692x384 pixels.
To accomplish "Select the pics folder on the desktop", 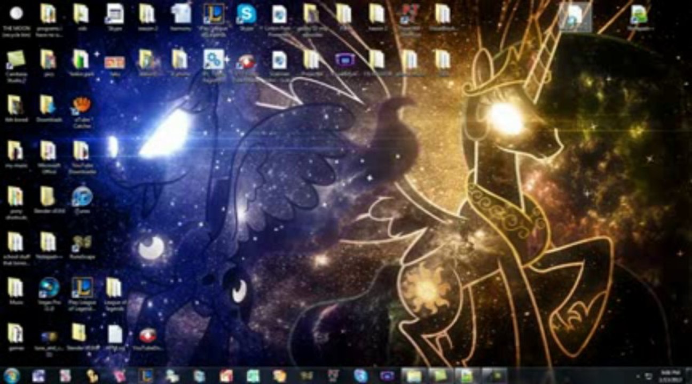I will tap(48, 59).
